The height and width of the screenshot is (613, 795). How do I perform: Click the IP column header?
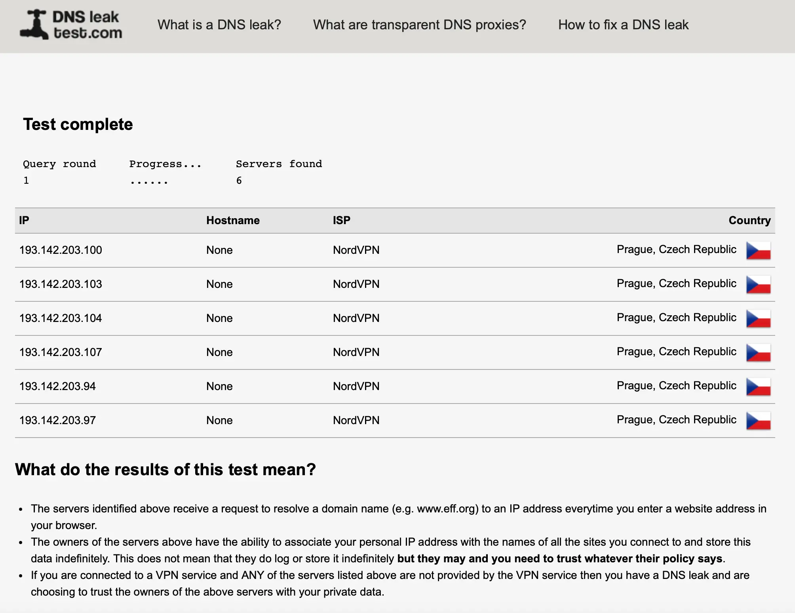coord(24,220)
